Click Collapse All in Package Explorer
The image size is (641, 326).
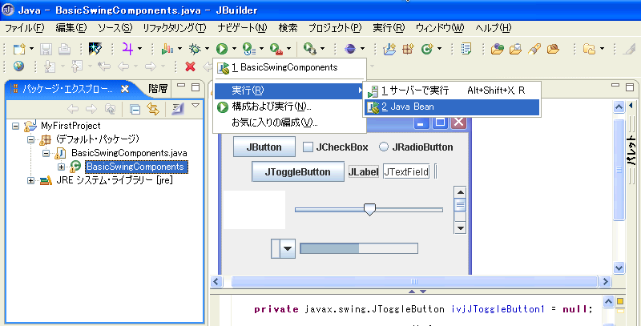pyautogui.click(x=135, y=109)
